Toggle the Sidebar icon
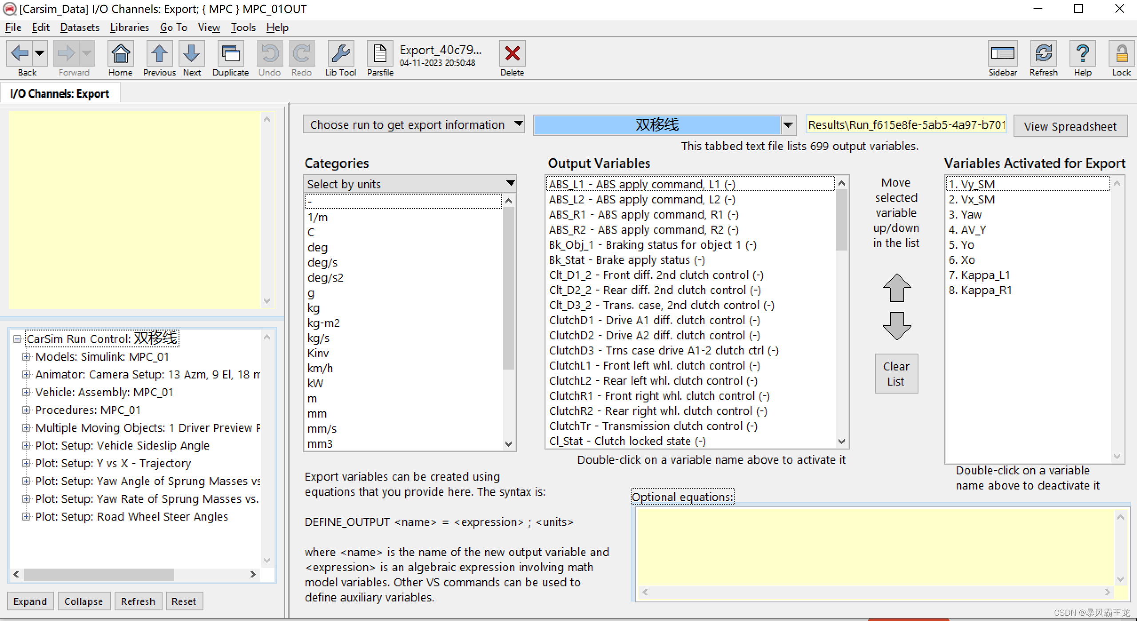This screenshot has height=621, width=1137. click(x=1002, y=54)
